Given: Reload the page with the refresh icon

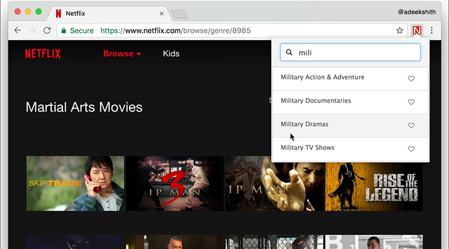Looking at the screenshot, I should 47,30.
